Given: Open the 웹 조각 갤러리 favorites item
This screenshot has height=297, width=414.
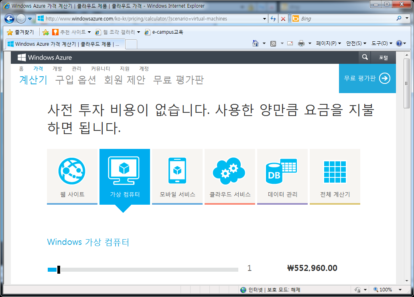Looking at the screenshot, I should [x=118, y=32].
